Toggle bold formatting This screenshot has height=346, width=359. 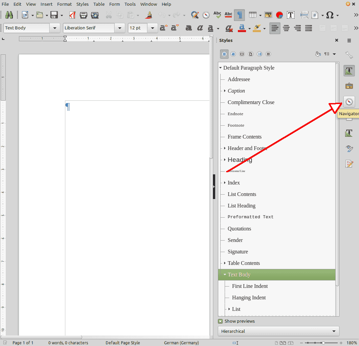(x=189, y=28)
